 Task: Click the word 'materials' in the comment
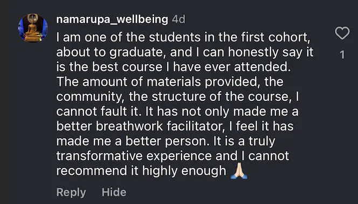(174, 82)
